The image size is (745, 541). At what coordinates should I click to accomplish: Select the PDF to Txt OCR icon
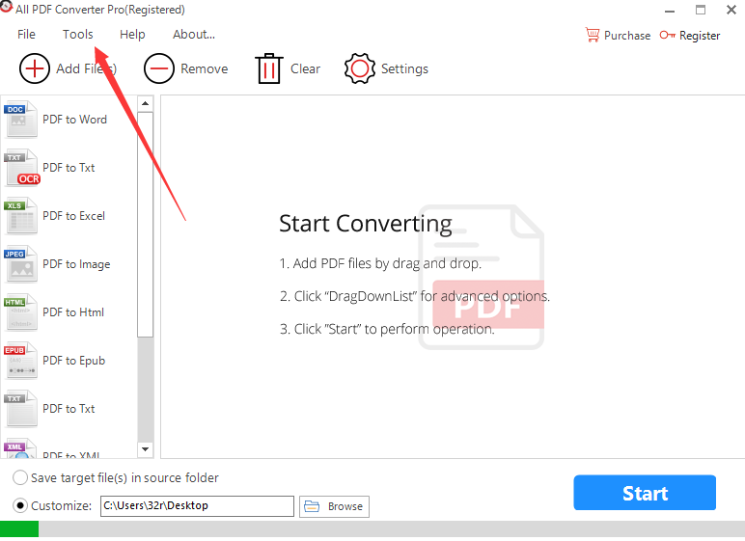21,168
